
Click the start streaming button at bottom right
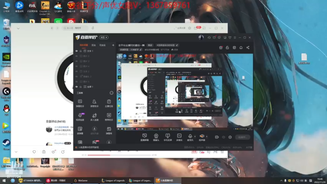(243, 137)
